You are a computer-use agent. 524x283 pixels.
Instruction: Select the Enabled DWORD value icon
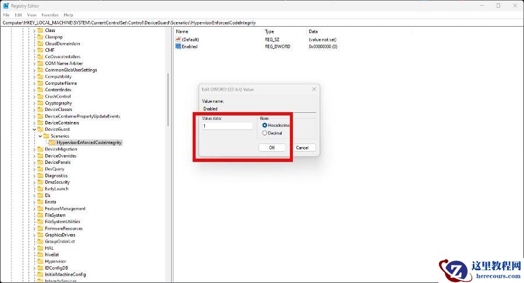178,46
